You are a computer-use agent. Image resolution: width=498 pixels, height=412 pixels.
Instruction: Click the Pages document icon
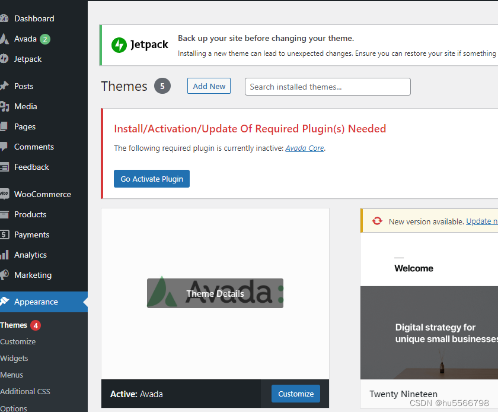4,126
